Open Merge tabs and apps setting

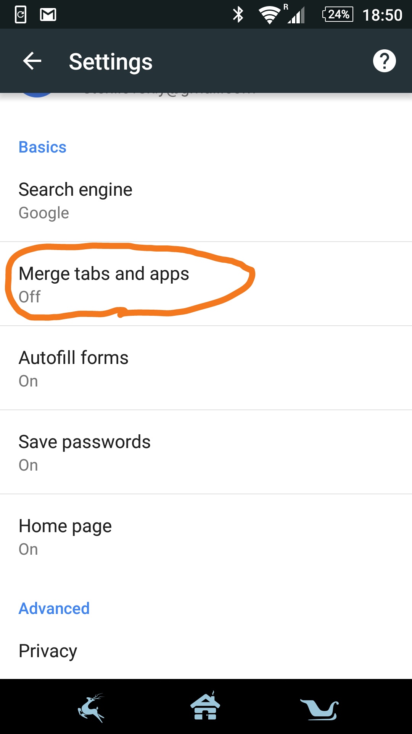pyautogui.click(x=206, y=284)
